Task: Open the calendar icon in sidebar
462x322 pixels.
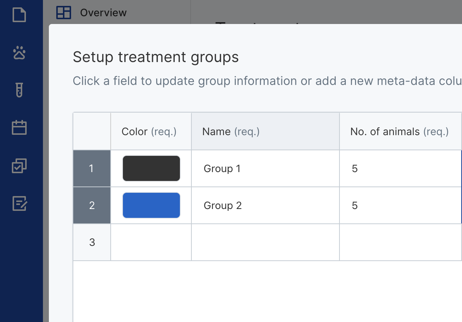Action: 19,127
